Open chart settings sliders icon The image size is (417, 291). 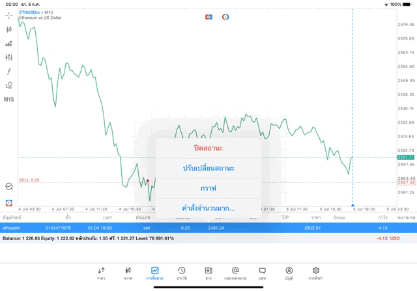tap(9, 57)
